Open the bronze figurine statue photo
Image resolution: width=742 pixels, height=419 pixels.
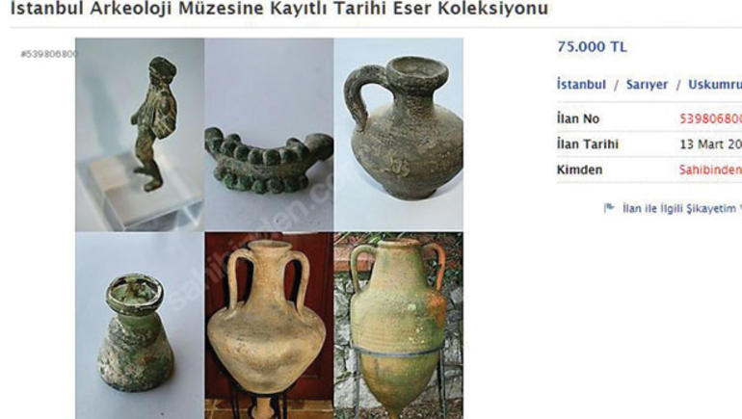[140, 134]
